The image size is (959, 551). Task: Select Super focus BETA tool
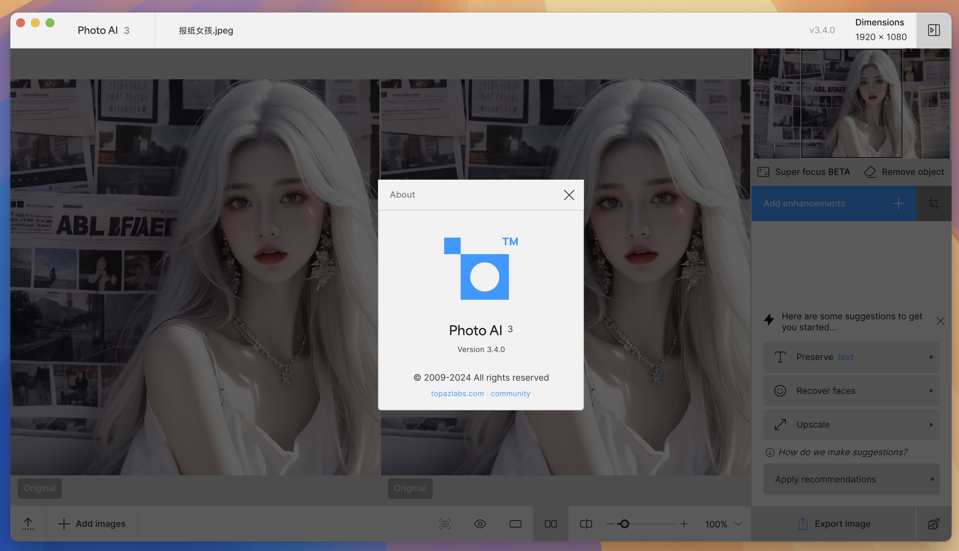point(803,172)
